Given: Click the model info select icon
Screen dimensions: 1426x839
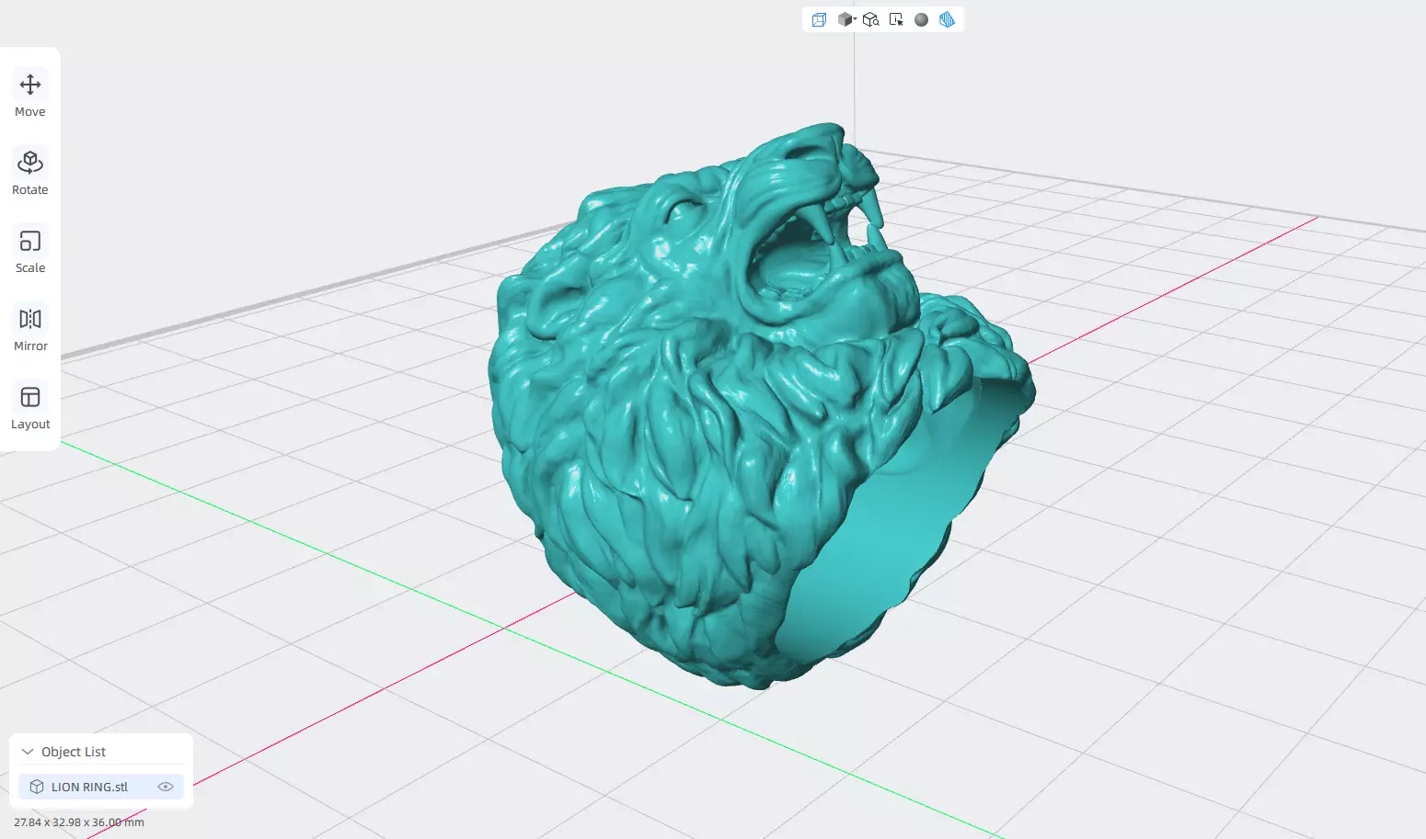Looking at the screenshot, I should [x=896, y=19].
